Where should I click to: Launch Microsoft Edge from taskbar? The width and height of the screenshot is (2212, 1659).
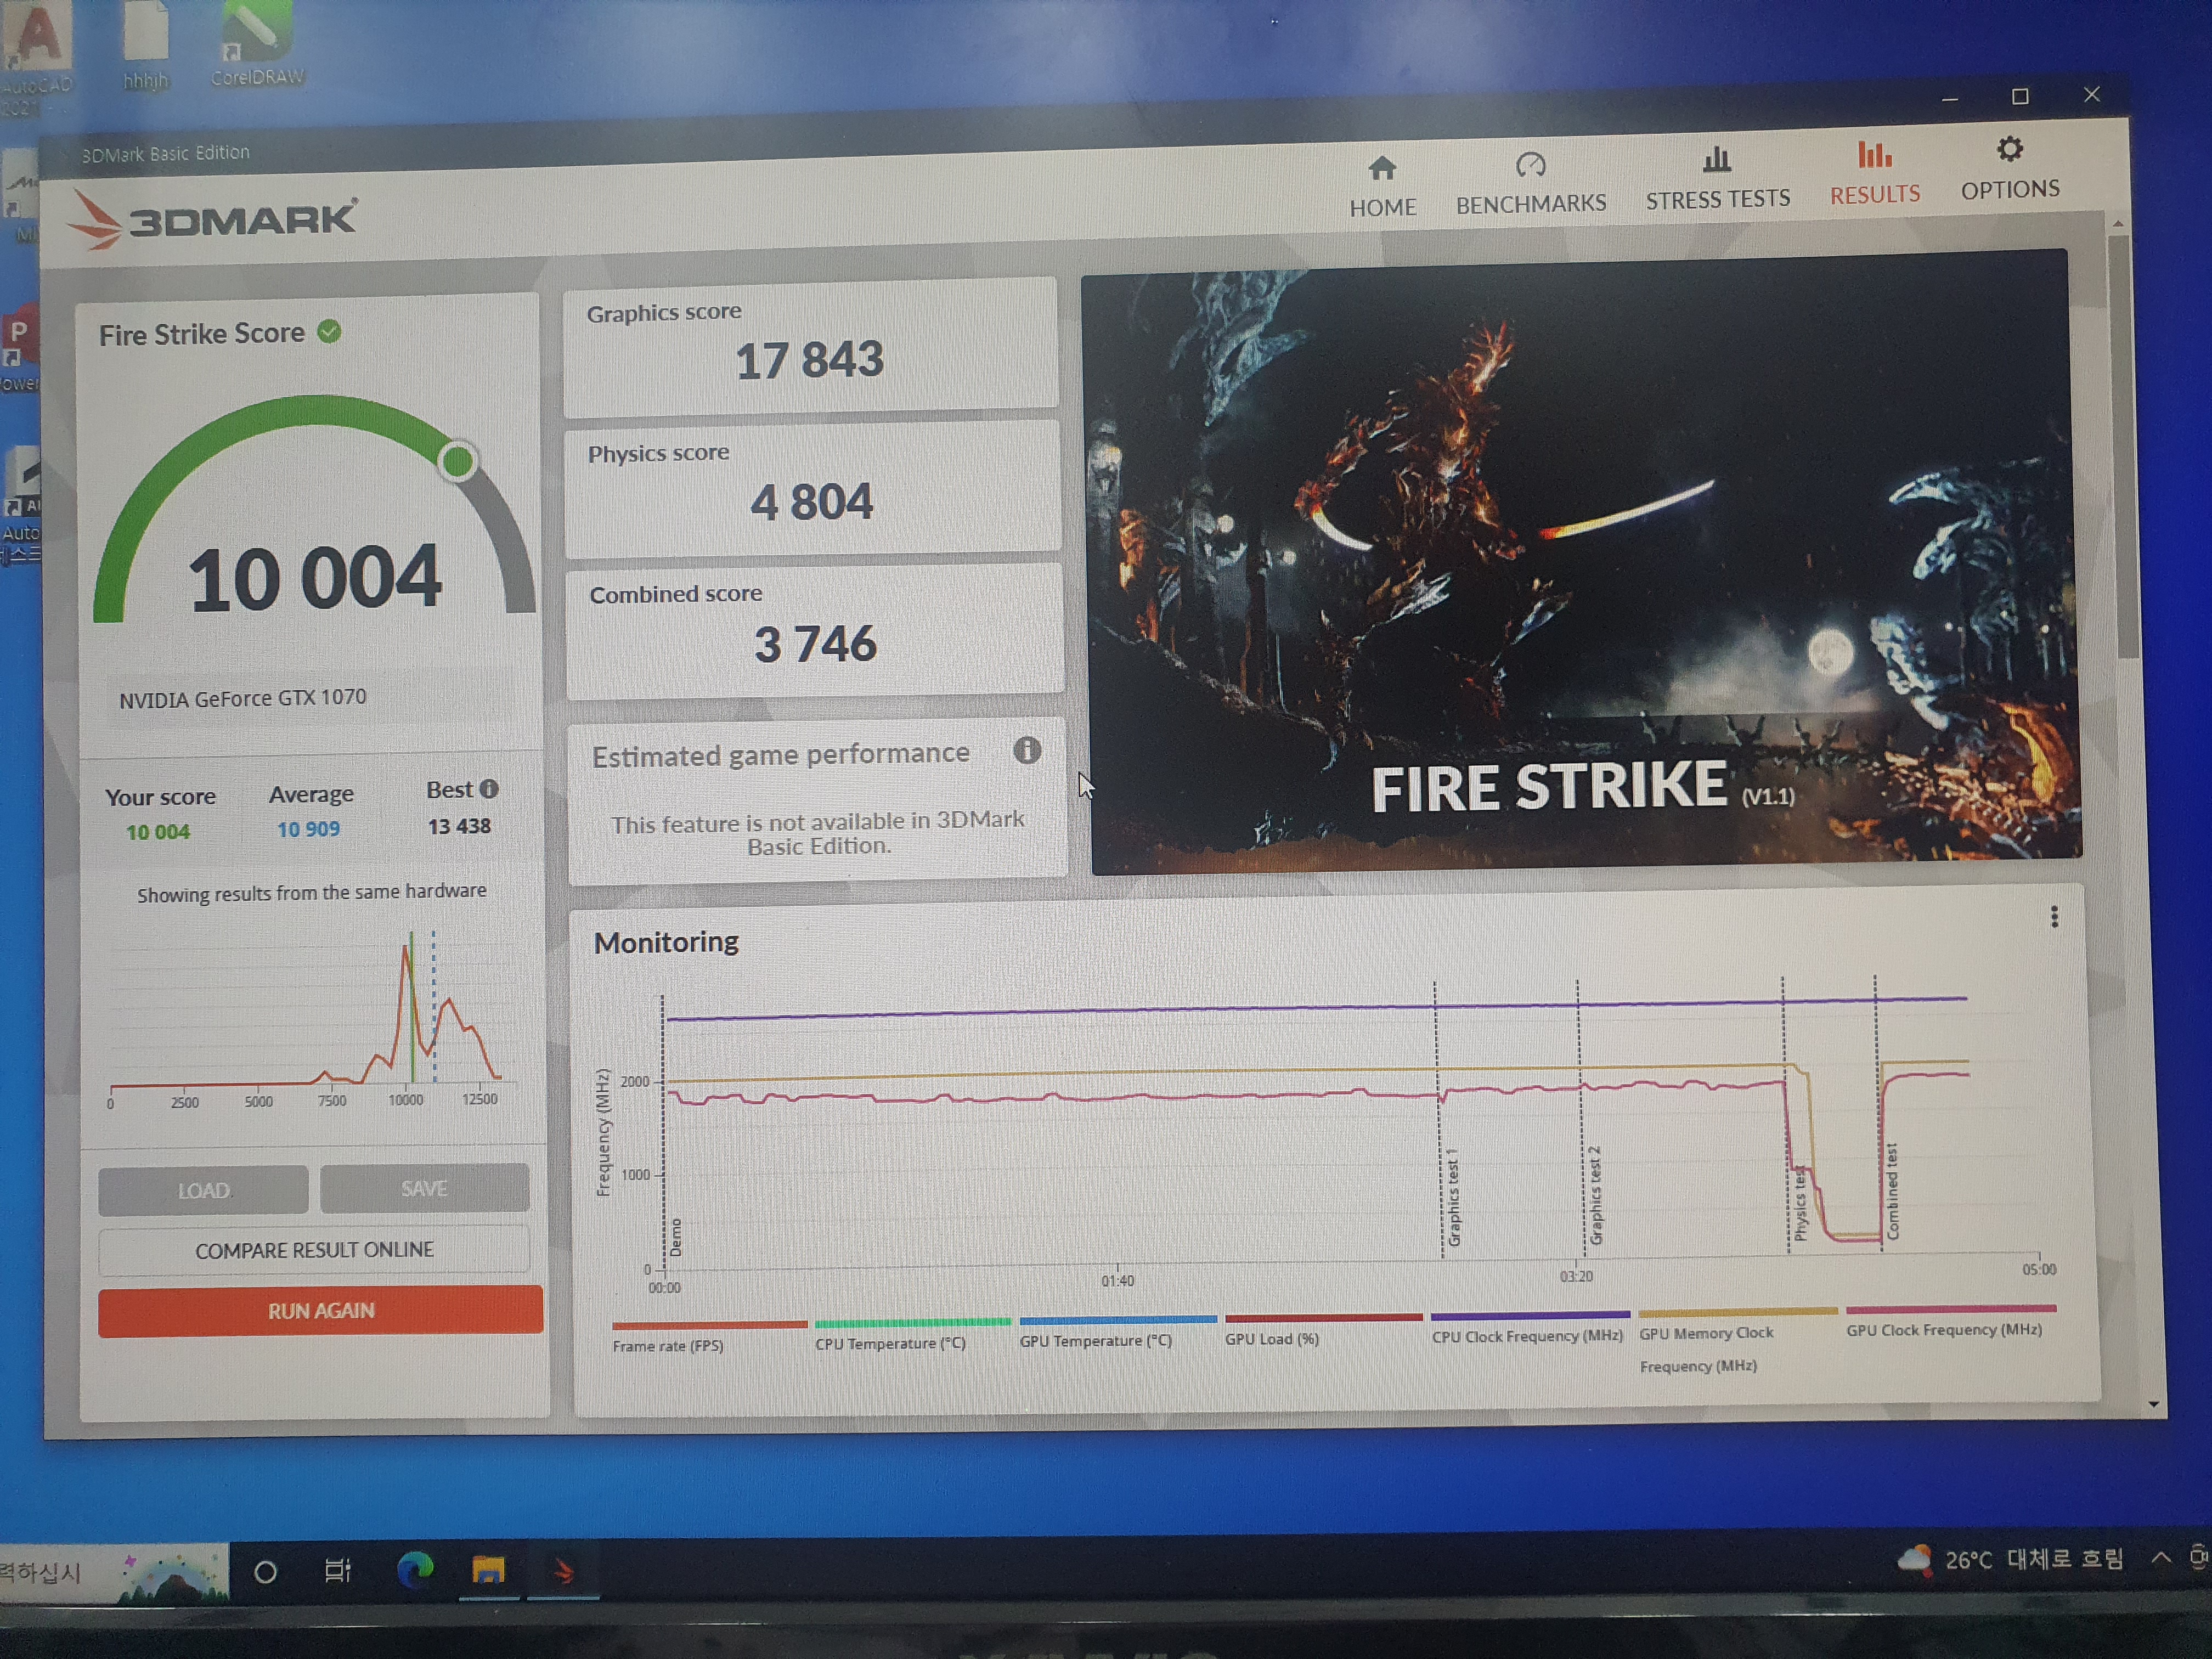[x=415, y=1570]
